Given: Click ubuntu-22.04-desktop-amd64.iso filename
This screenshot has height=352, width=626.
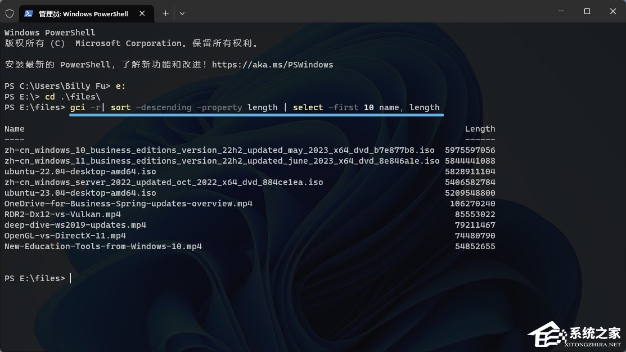Looking at the screenshot, I should (80, 172).
